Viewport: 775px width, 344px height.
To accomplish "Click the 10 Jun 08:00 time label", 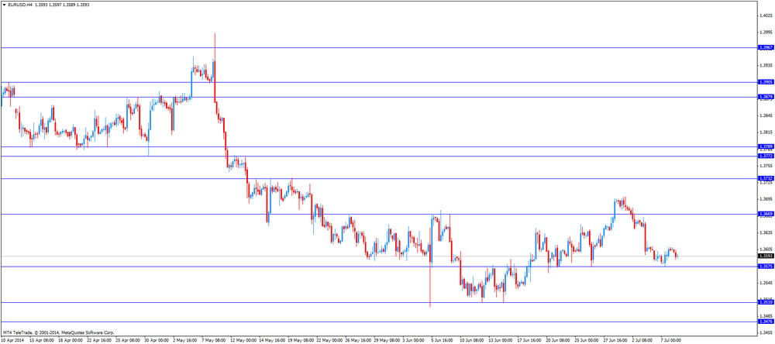I will tap(473, 341).
